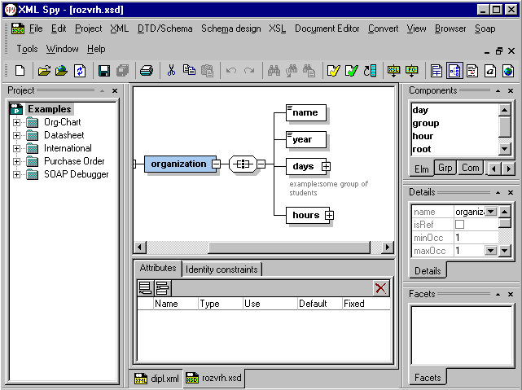522x390 pixels.
Task: Open the Schema design menu
Action: click(x=231, y=28)
